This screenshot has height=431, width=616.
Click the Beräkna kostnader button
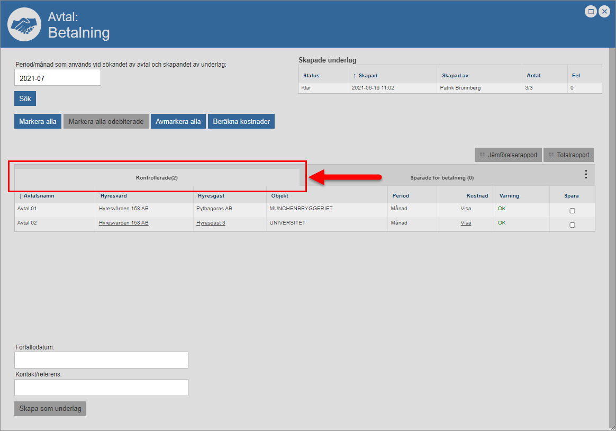click(241, 121)
